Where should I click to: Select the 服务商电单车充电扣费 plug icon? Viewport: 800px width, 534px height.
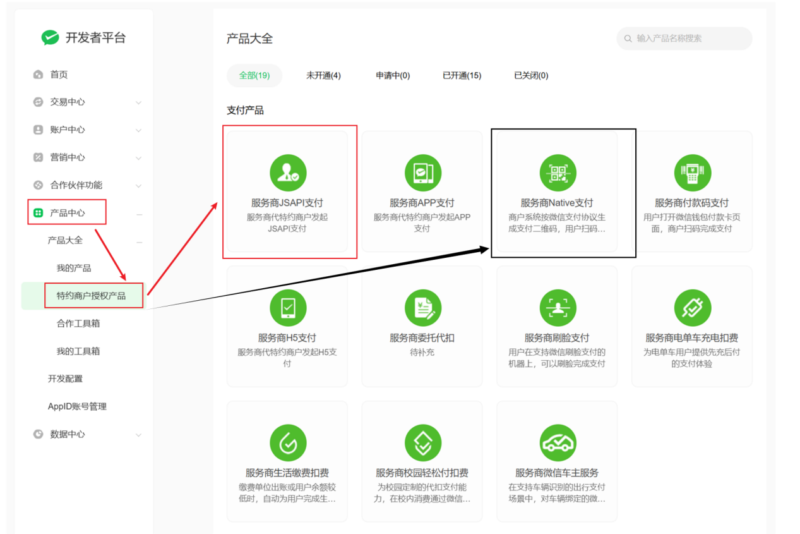(692, 308)
